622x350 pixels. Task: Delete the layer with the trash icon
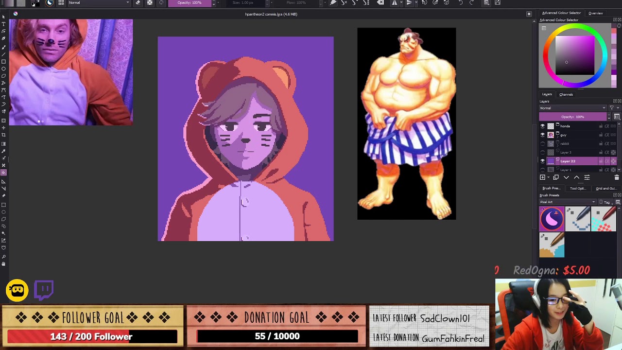(617, 177)
